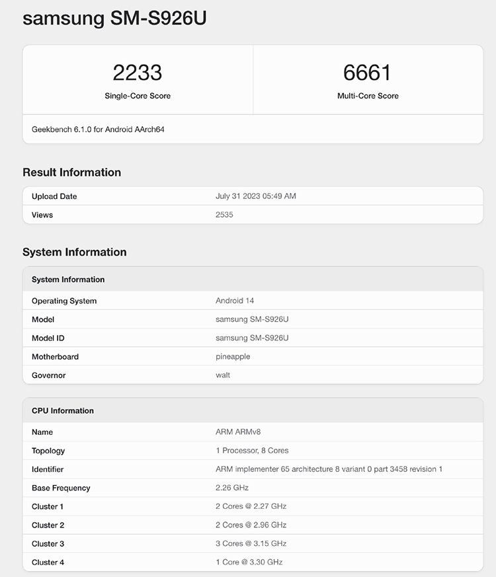Select the Geekbench 6.1.0 for Android AArch64 text
The height and width of the screenshot is (577, 496).
pyautogui.click(x=98, y=129)
